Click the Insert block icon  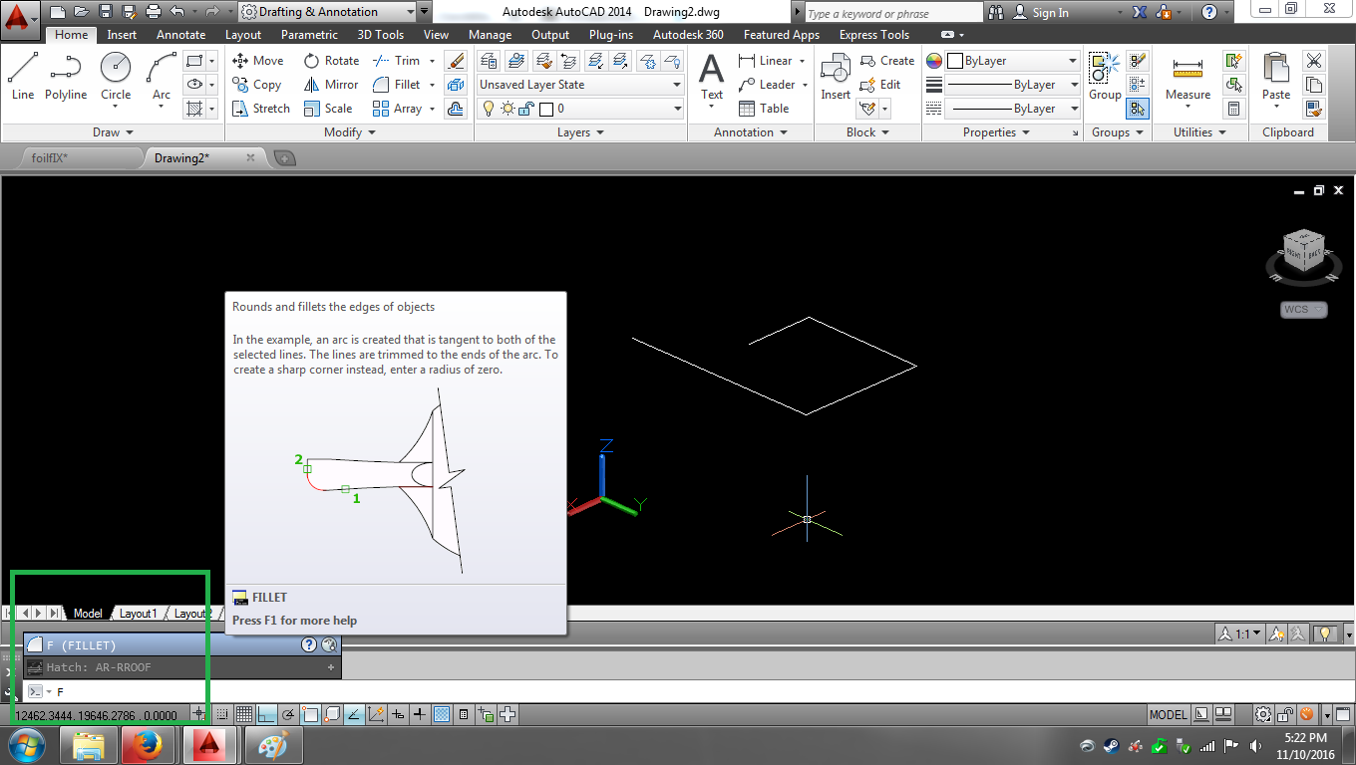[836, 77]
